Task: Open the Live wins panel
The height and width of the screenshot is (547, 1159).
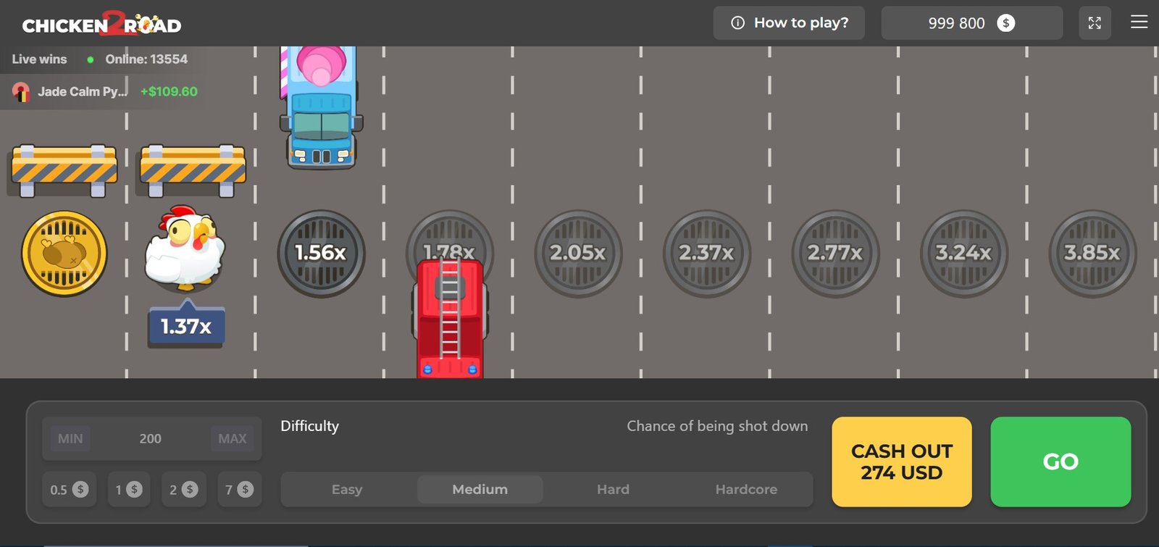Action: click(x=40, y=59)
